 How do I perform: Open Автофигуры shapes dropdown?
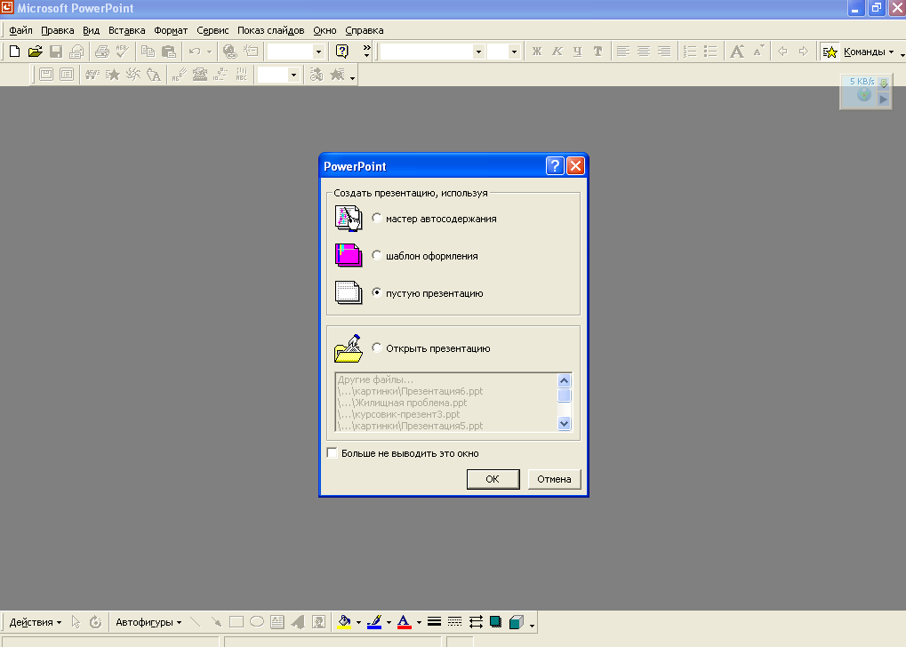(x=148, y=622)
